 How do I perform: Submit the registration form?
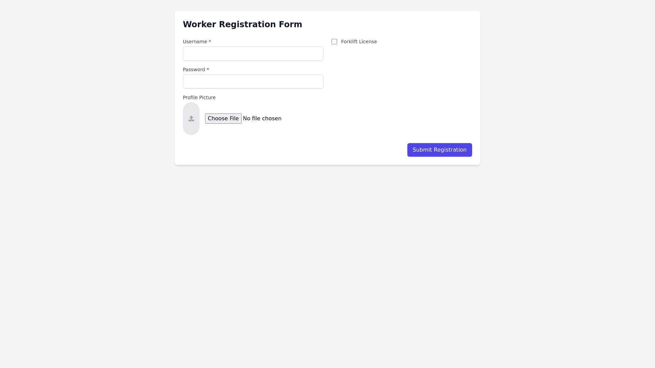[439, 150]
